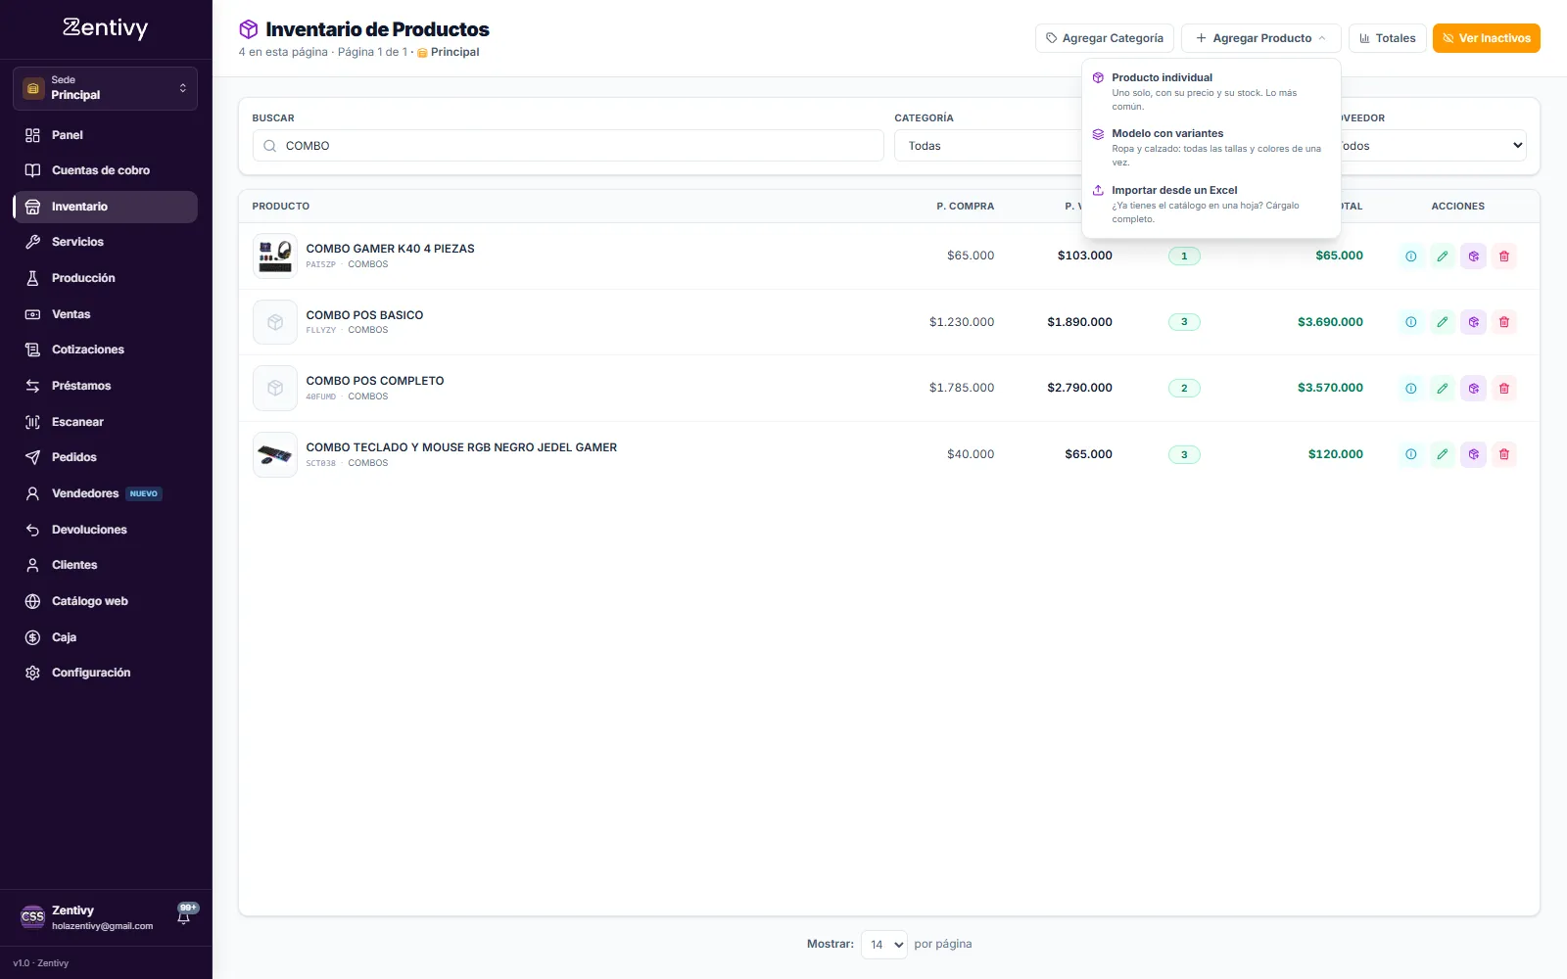Click the $3.570.000 total value
Screen dimensions: 1567x979
(1330, 388)
